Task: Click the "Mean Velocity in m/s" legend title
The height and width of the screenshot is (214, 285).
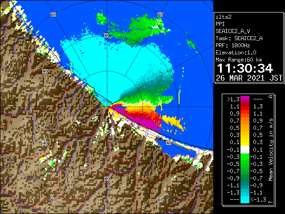Action: 271,150
